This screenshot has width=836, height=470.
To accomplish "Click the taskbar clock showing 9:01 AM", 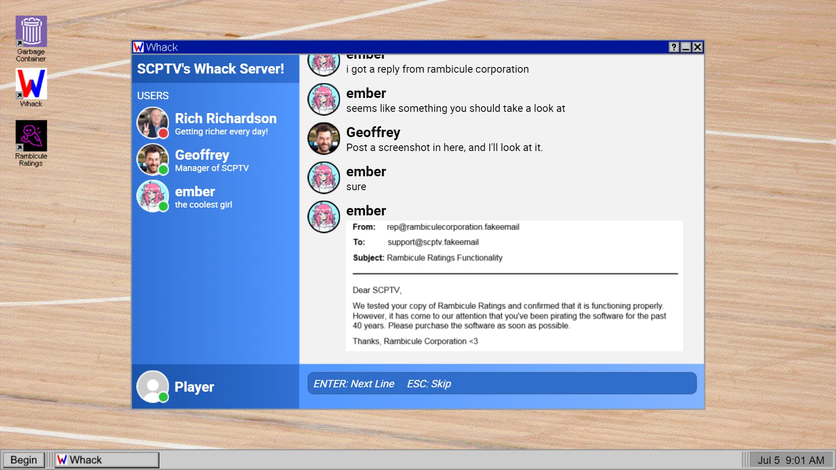I will pyautogui.click(x=791, y=460).
